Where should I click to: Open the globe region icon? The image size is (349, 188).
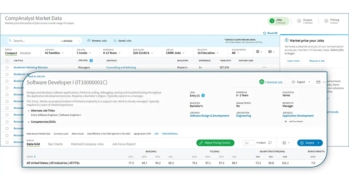(x=257, y=51)
